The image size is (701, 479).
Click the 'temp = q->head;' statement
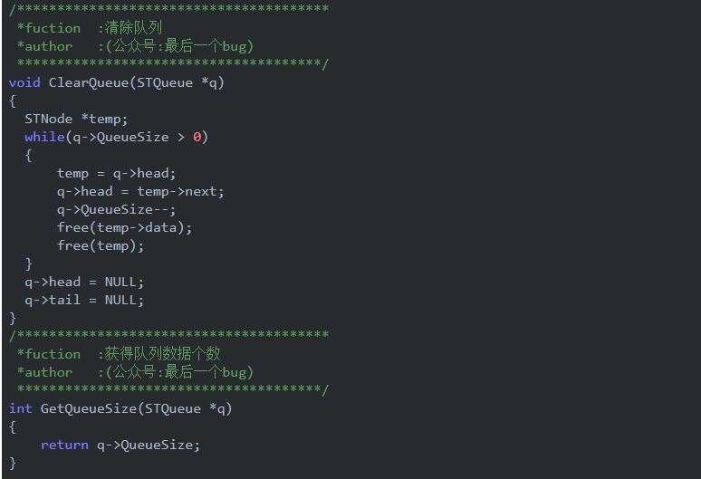click(x=117, y=173)
